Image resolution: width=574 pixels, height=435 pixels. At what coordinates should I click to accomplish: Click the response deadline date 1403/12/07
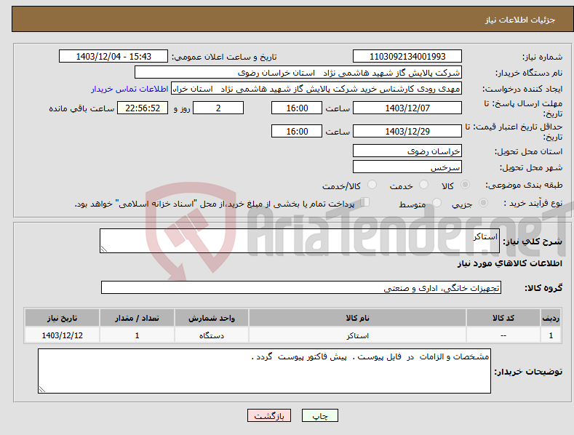(x=407, y=108)
